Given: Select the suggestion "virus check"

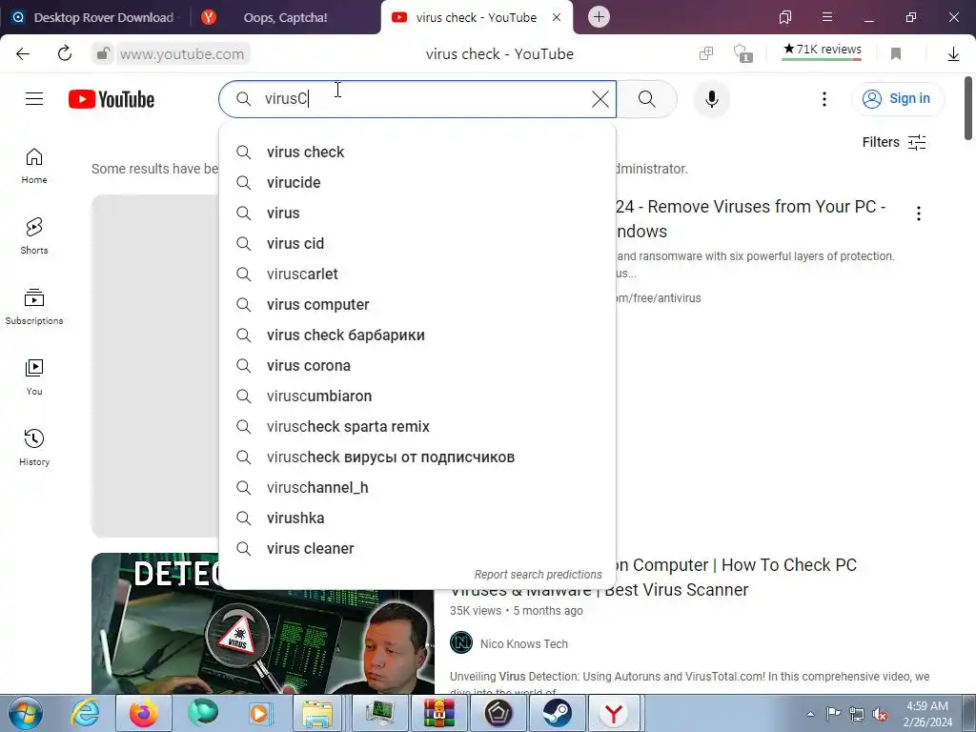Looking at the screenshot, I should 417,152.
